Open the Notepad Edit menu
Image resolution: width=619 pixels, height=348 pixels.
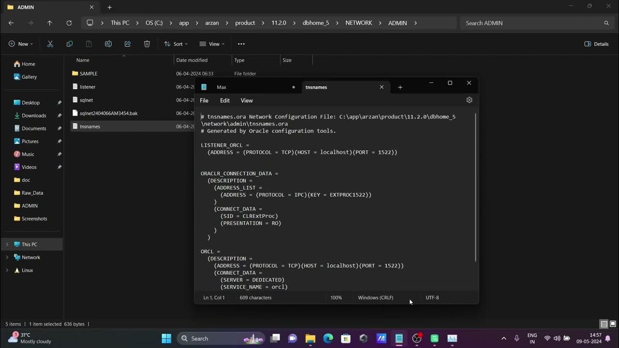pos(225,101)
